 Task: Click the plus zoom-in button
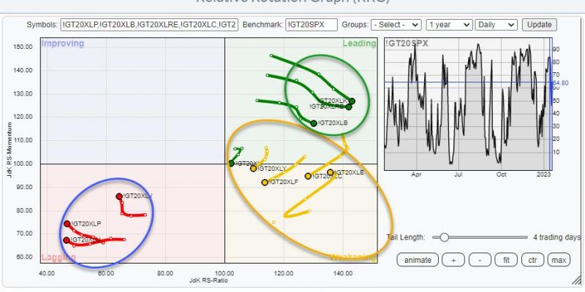click(453, 260)
